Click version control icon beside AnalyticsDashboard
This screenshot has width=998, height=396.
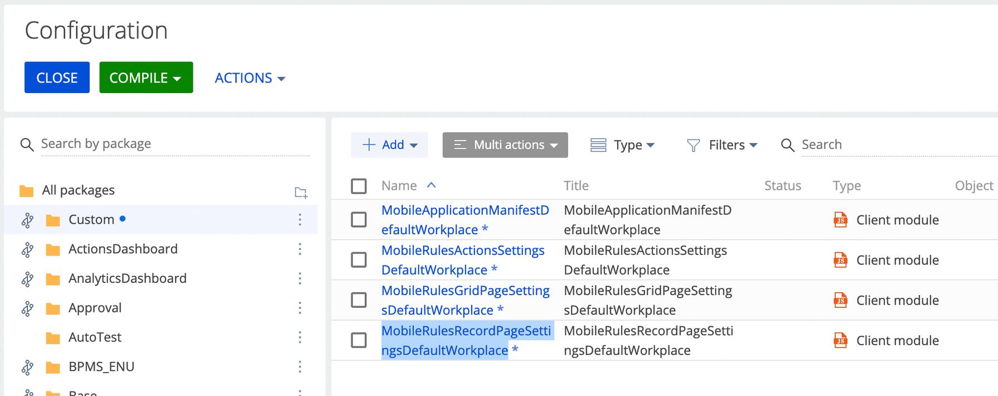coord(27,279)
